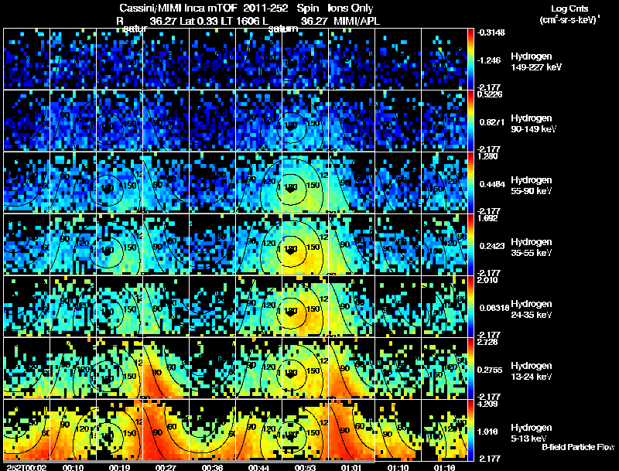The image size is (619, 471).
Task: Click the 0.4484 colorbar midpoint value
Action: tap(492, 184)
